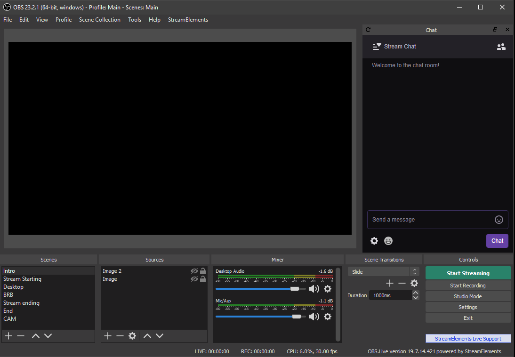
Task: Open the Tools menu
Action: [x=135, y=20]
